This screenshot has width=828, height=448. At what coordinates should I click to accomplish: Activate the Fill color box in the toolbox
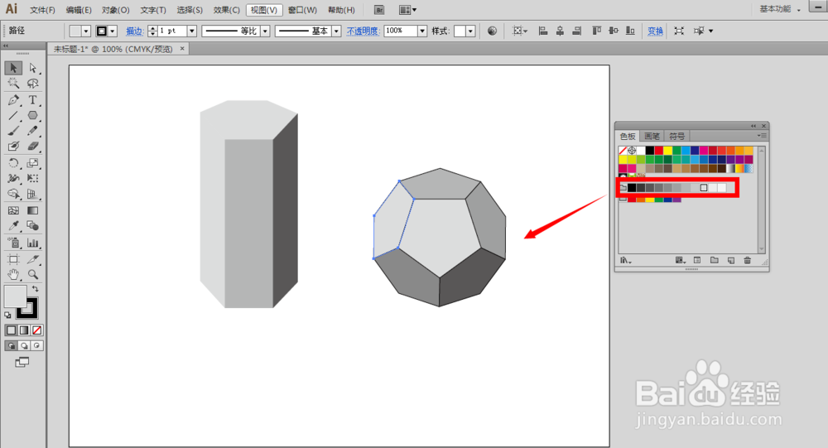[15, 296]
